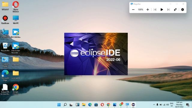Select the Free Screen Recorder desktop shortcut
192x108 pixels.
click(x=16, y=48)
